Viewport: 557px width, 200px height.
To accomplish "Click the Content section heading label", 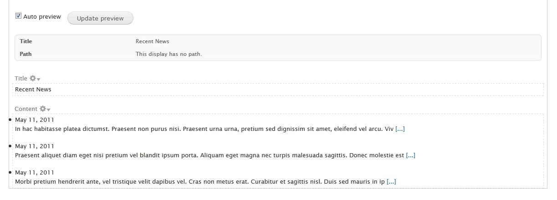I will tap(26, 109).
